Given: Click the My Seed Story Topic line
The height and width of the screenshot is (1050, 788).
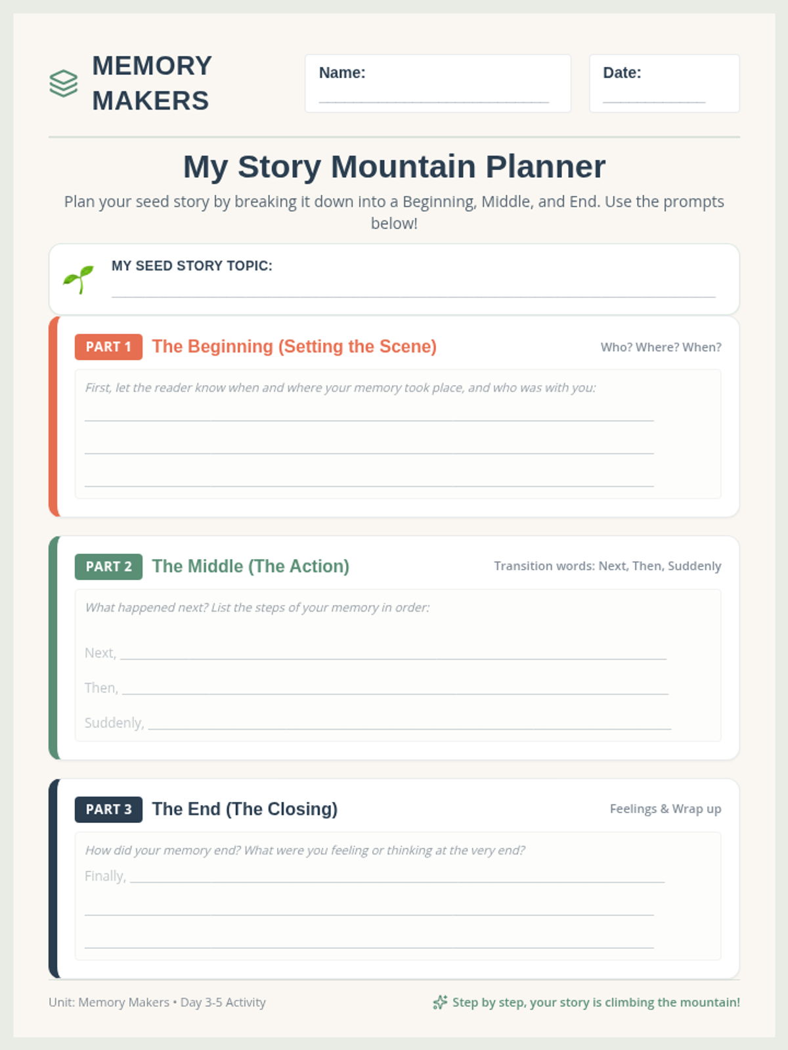Looking at the screenshot, I should (414, 289).
